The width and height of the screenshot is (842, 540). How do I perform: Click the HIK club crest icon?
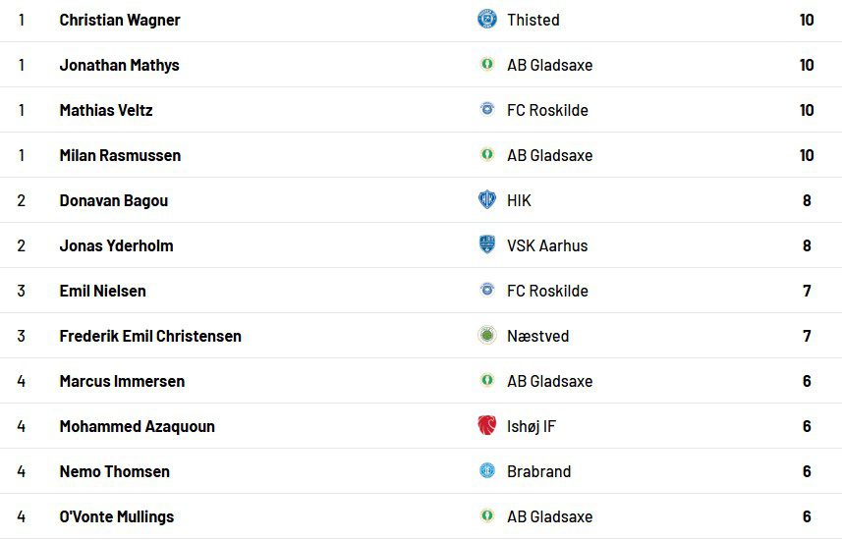[487, 200]
